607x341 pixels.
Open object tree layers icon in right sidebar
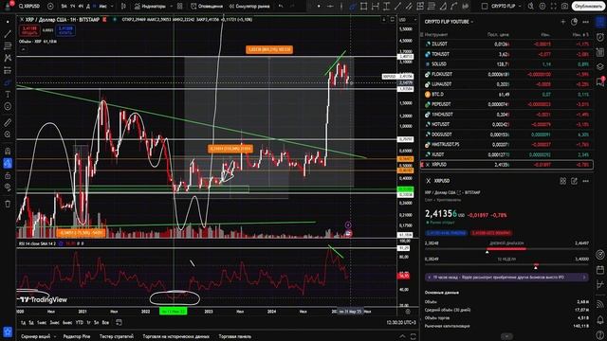tap(600, 66)
